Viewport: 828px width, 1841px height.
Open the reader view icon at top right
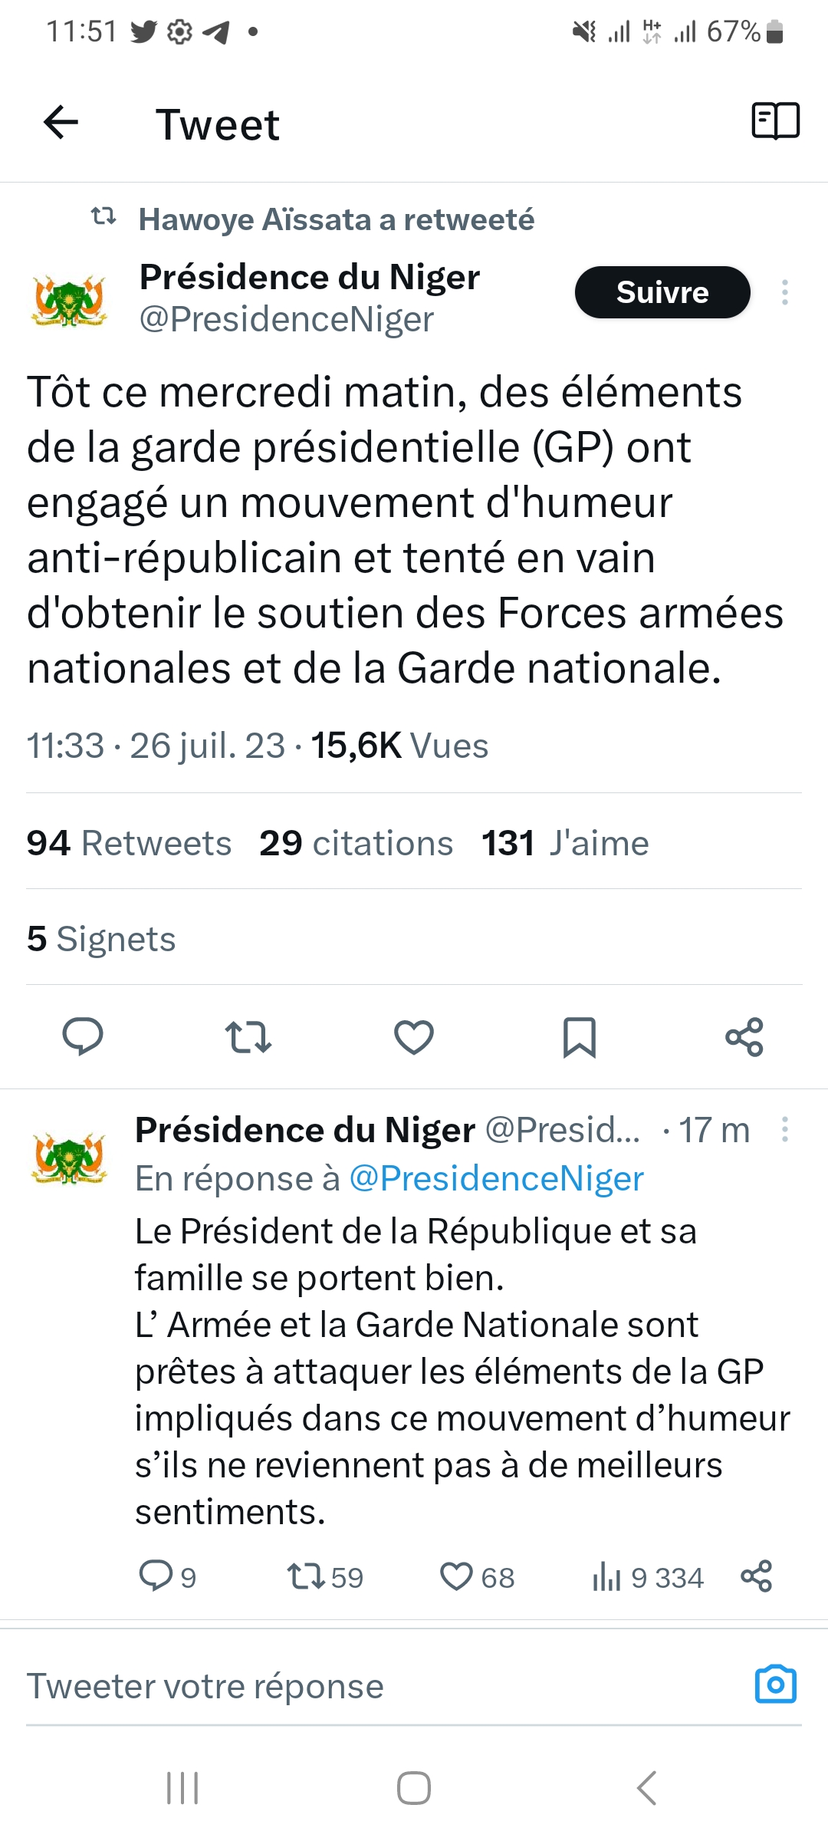[x=776, y=121]
